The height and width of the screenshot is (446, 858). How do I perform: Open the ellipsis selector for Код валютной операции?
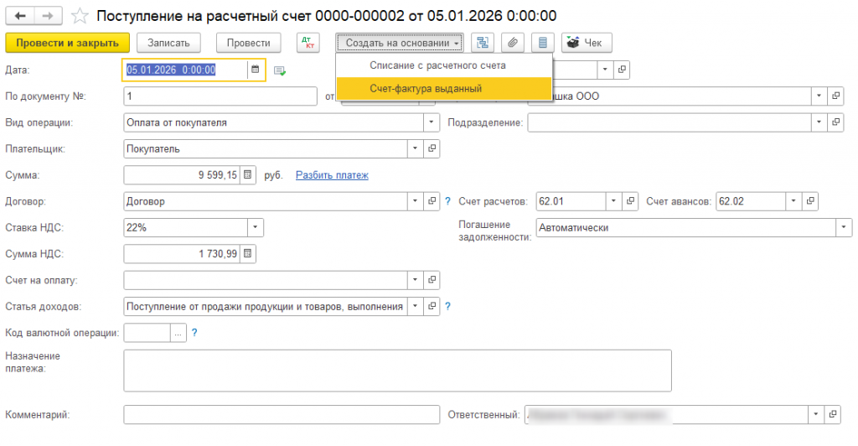click(178, 333)
